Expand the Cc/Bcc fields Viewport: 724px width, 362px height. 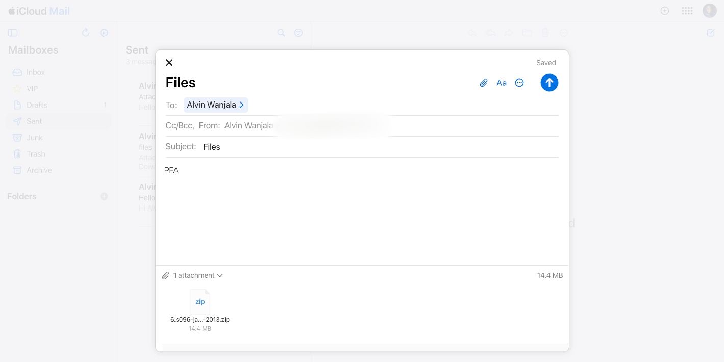click(x=179, y=125)
